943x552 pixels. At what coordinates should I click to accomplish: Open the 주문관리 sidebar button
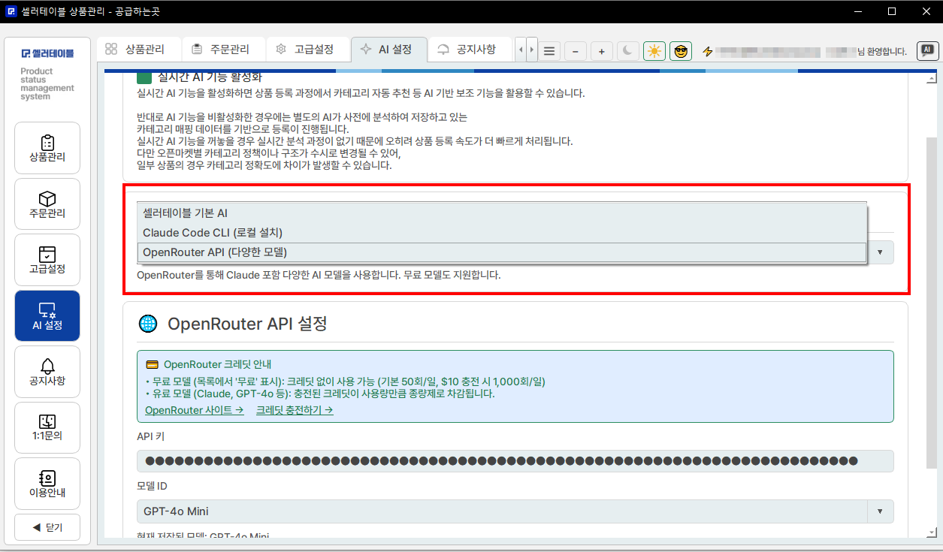(47, 204)
